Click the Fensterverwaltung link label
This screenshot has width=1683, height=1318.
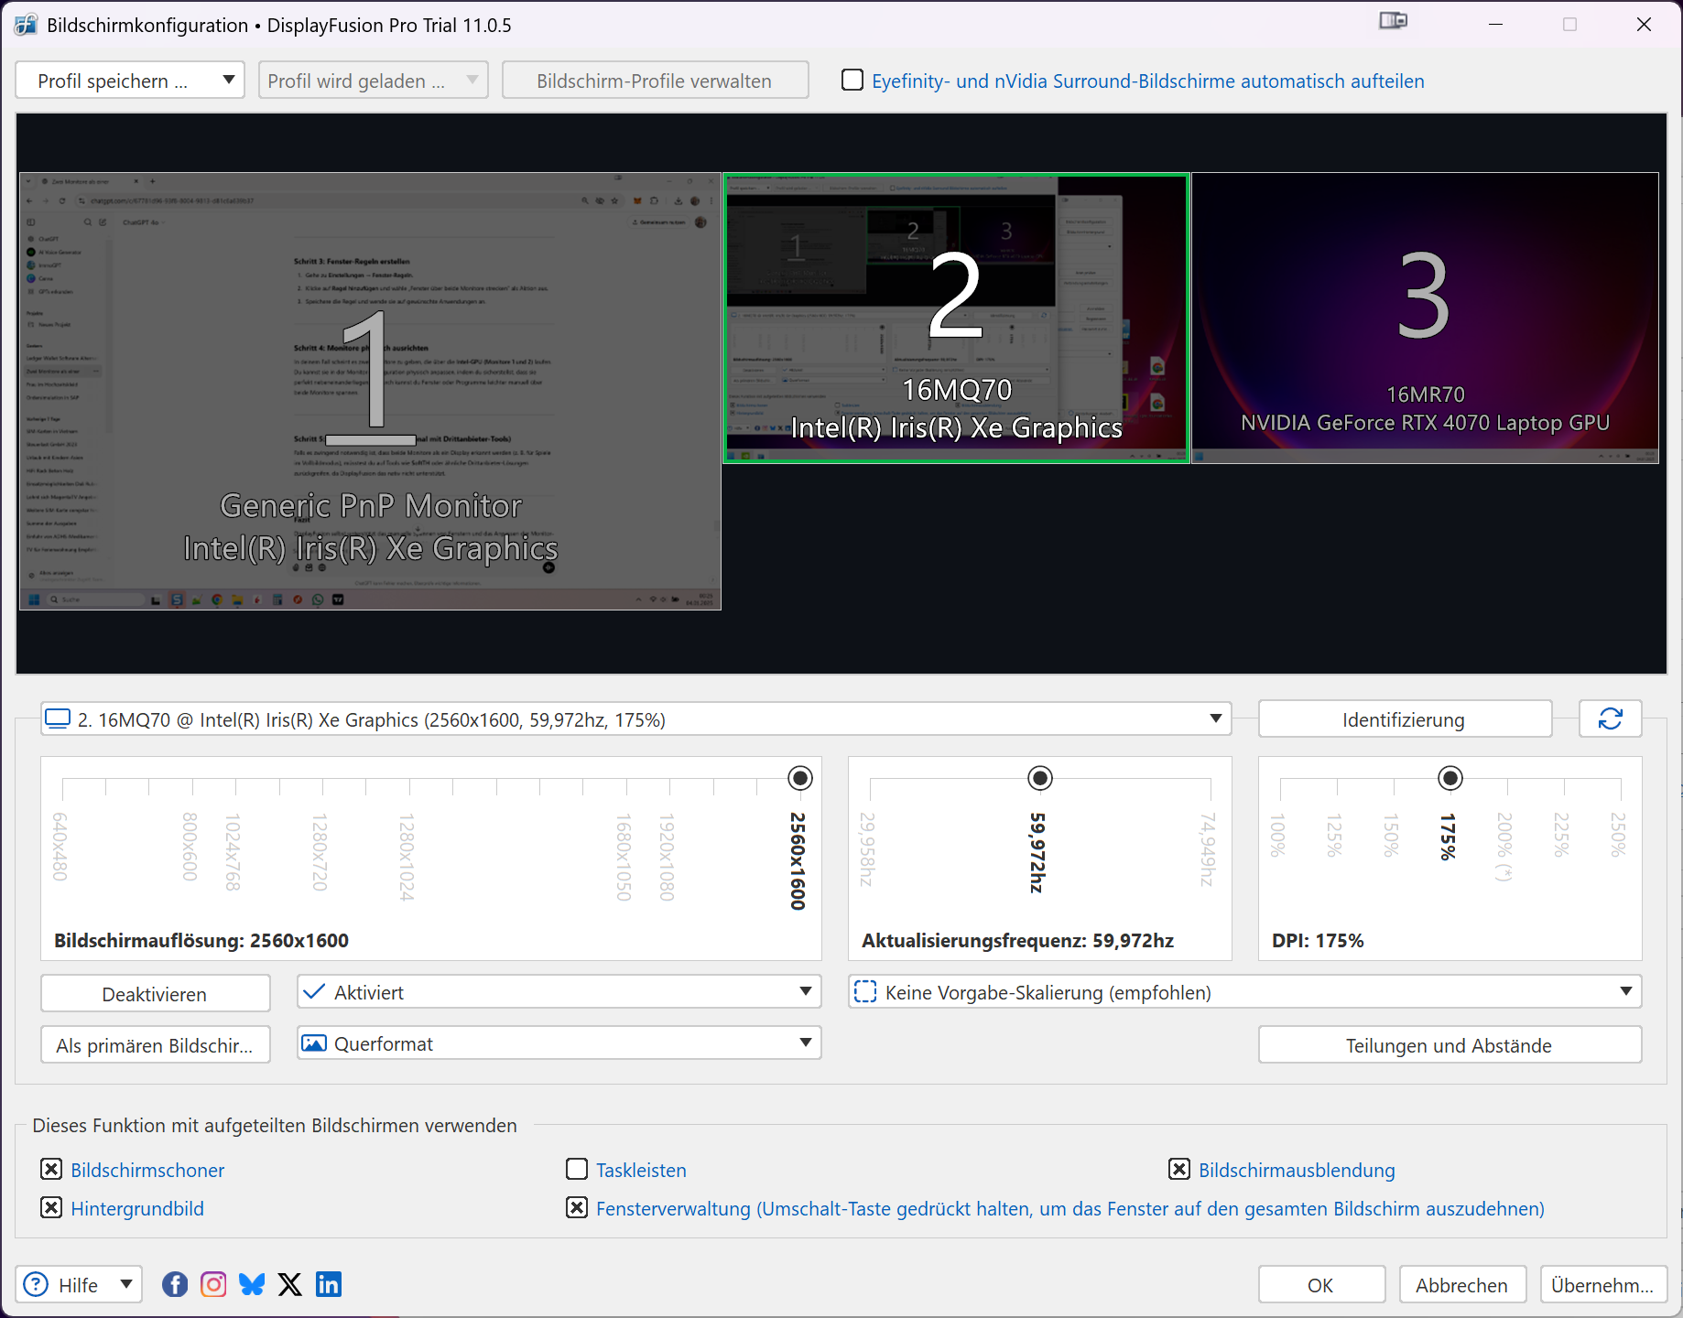pyautogui.click(x=1070, y=1208)
